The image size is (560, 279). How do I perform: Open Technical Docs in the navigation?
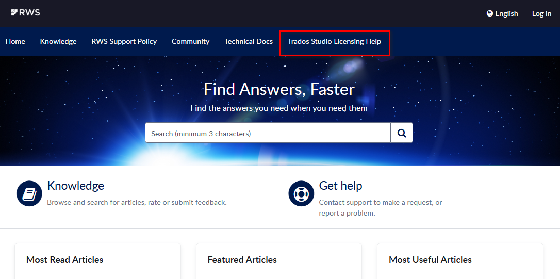(x=249, y=41)
